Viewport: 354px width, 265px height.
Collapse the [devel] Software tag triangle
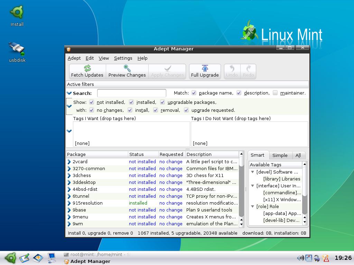pos(253,172)
